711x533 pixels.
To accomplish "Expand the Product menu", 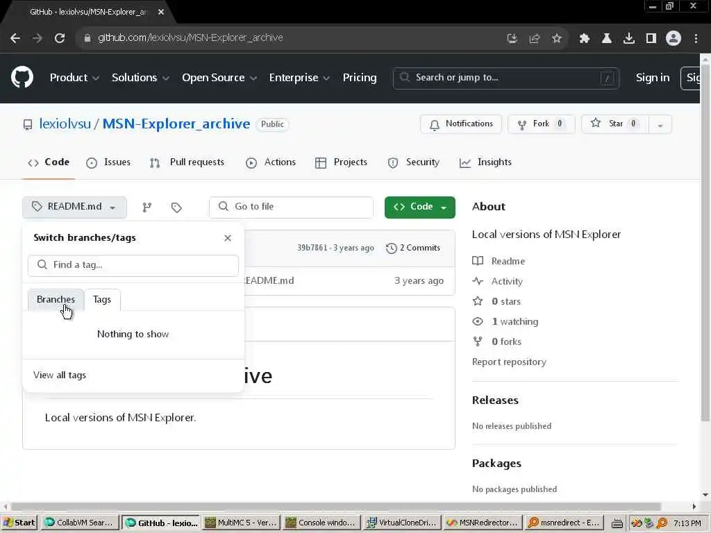I will click(74, 78).
